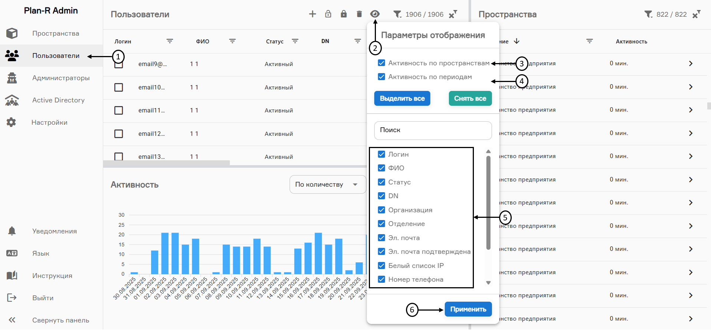Toggle the Эл. почта column checkbox
Screen dimensions: 711x331
[x=381, y=238]
